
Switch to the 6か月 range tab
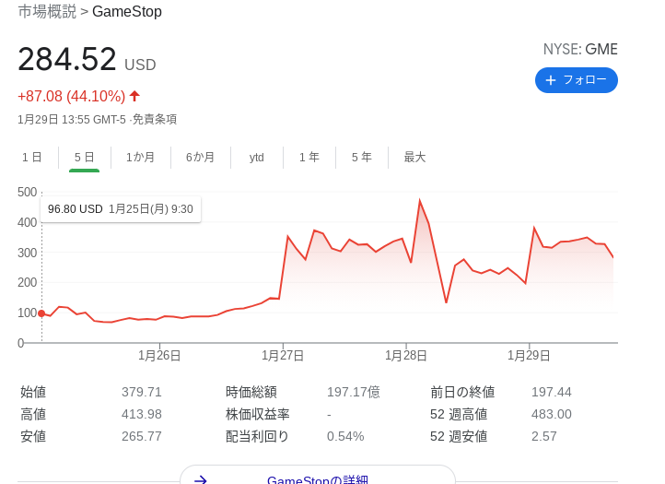[x=200, y=157]
